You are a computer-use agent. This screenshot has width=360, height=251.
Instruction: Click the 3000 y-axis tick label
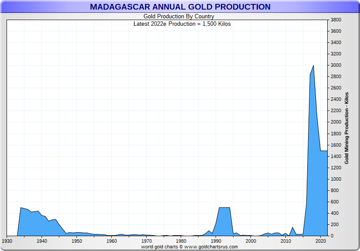(336, 65)
